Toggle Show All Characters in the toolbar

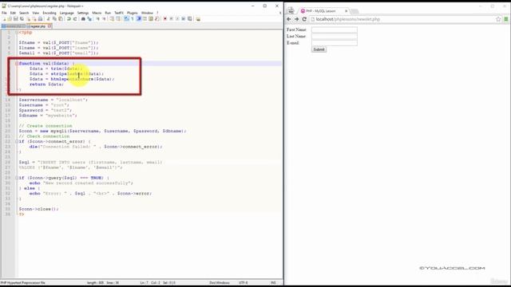click(x=132, y=19)
